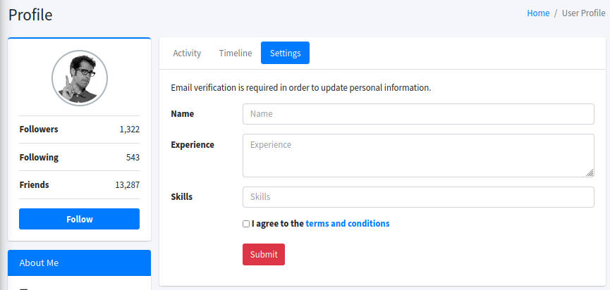Viewport: 610px width, 290px height.
Task: Submit the settings form
Action: click(x=263, y=254)
